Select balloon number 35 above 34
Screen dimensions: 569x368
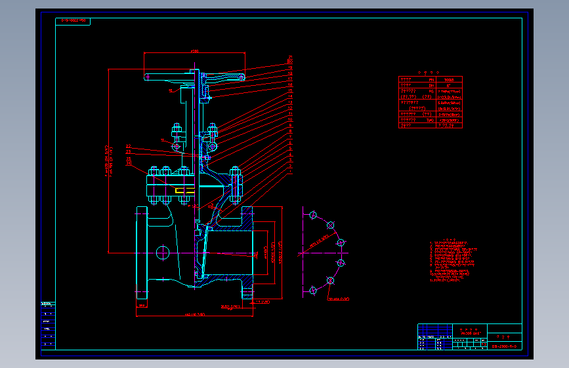(129, 159)
